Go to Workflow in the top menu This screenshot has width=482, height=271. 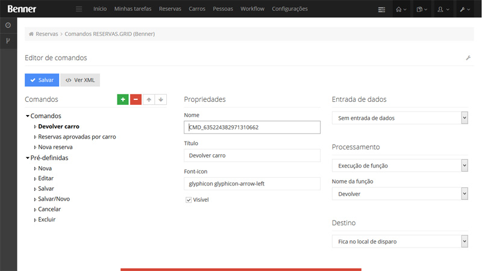pos(252,9)
